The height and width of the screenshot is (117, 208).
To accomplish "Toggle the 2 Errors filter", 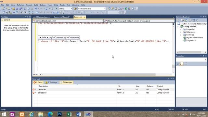I will click(38, 82).
